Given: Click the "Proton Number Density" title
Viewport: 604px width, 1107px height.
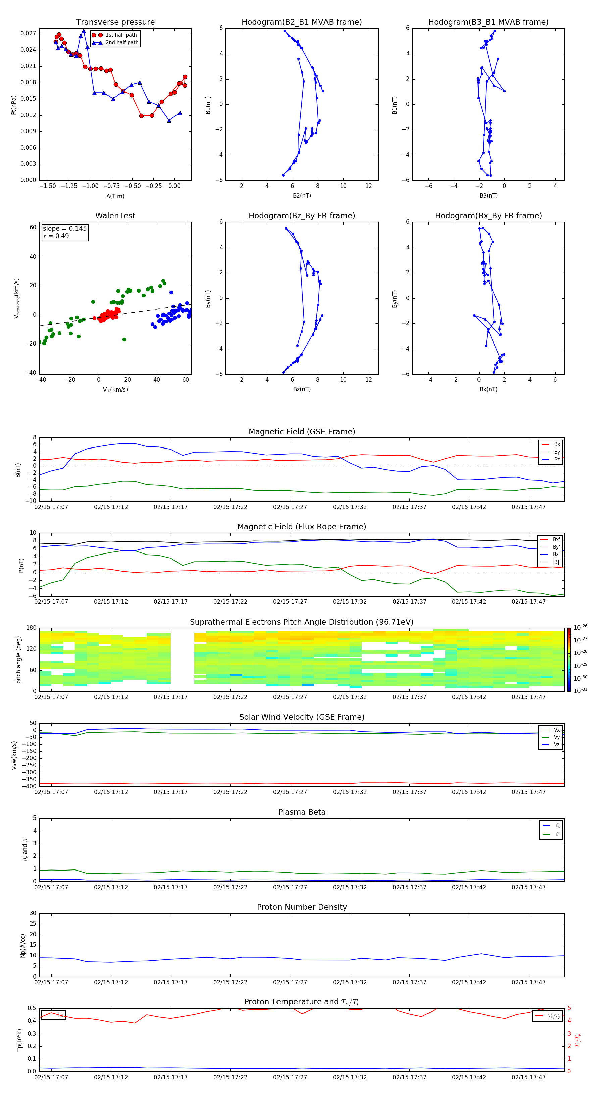Looking at the screenshot, I should tap(302, 907).
